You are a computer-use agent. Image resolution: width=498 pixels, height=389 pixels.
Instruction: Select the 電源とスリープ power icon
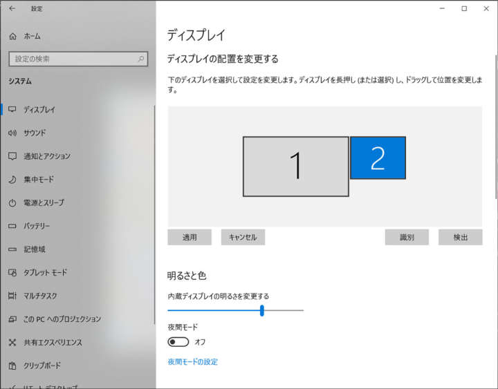click(x=12, y=202)
